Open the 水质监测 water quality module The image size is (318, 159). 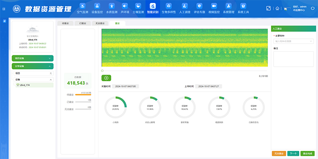pyautogui.click(x=112, y=8)
